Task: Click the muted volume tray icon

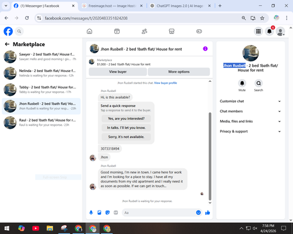Action: pyautogui.click(x=255, y=228)
